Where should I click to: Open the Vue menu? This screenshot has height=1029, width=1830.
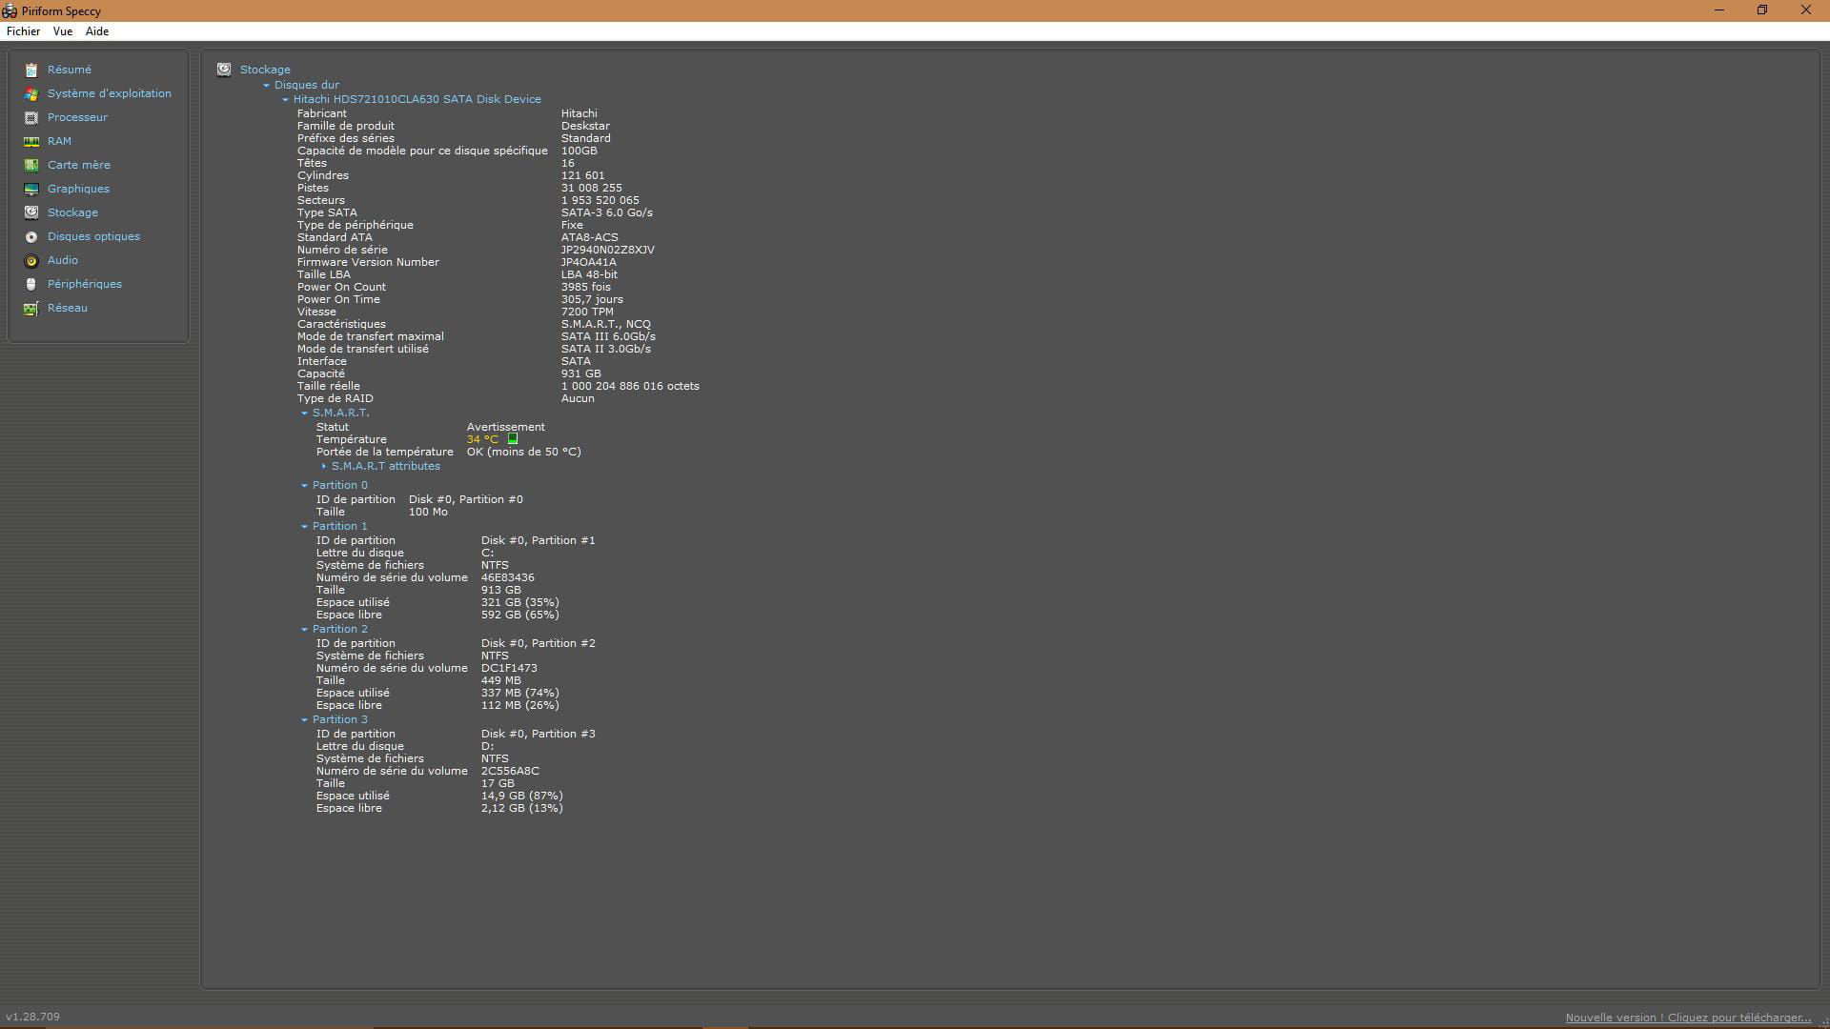pyautogui.click(x=63, y=31)
